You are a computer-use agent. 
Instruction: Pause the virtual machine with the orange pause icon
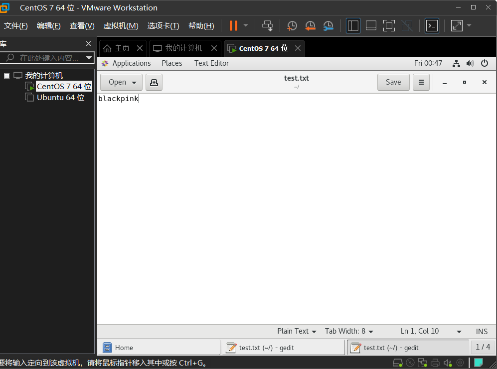coord(233,26)
